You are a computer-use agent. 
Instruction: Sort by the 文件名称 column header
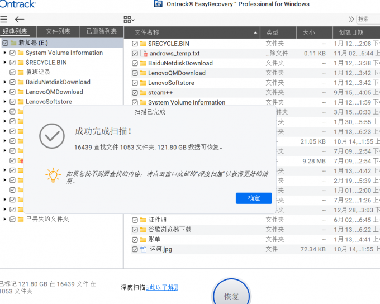tap(192, 32)
